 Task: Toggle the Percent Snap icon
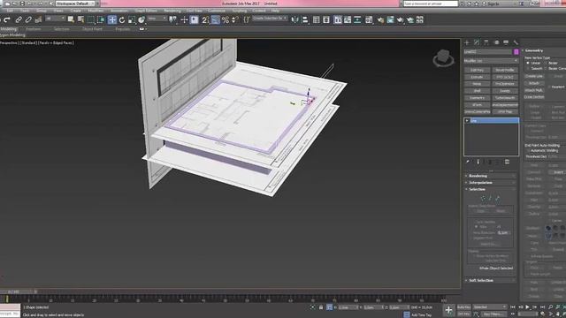click(226, 19)
